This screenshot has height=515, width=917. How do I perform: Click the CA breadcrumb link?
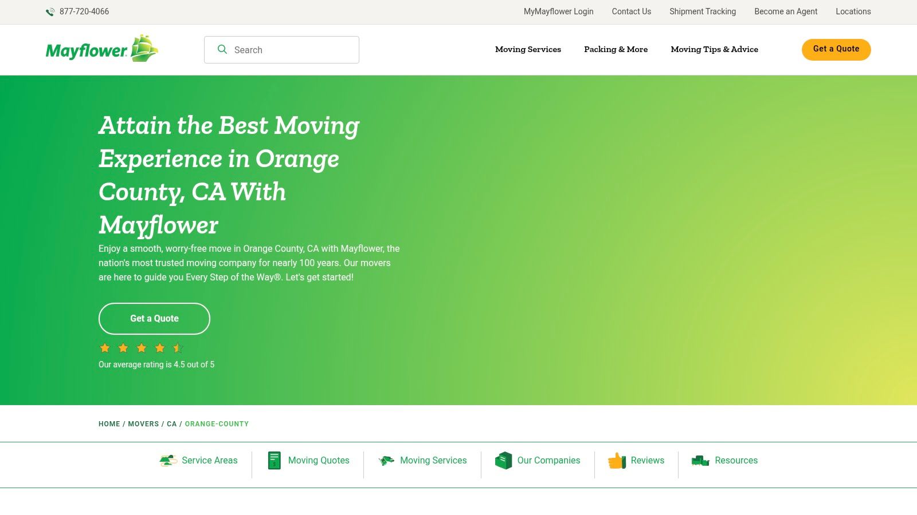tap(172, 424)
